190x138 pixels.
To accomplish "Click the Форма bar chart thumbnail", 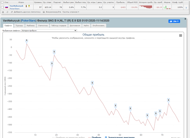I will (x=167, y=7).
